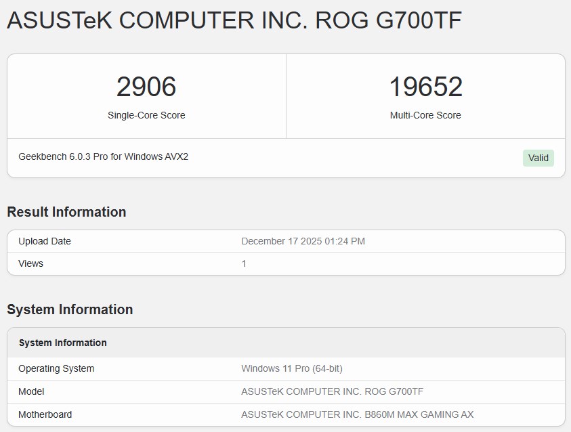Click the views count value of 1
The height and width of the screenshot is (432, 571).
point(244,263)
